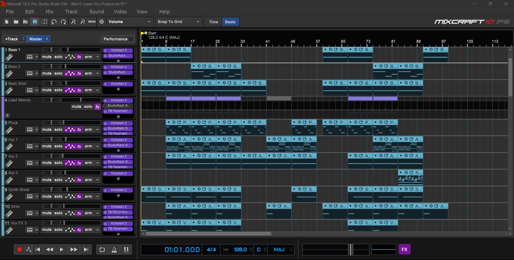Image resolution: width=514 pixels, height=260 pixels.
Task: Rewind to the project start
Action: coord(38,250)
